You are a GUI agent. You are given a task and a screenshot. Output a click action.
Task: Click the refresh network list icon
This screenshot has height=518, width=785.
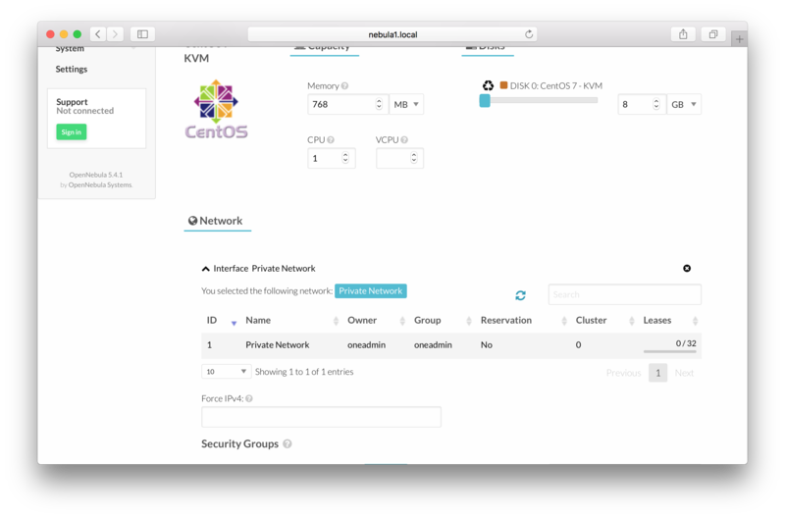tap(520, 295)
